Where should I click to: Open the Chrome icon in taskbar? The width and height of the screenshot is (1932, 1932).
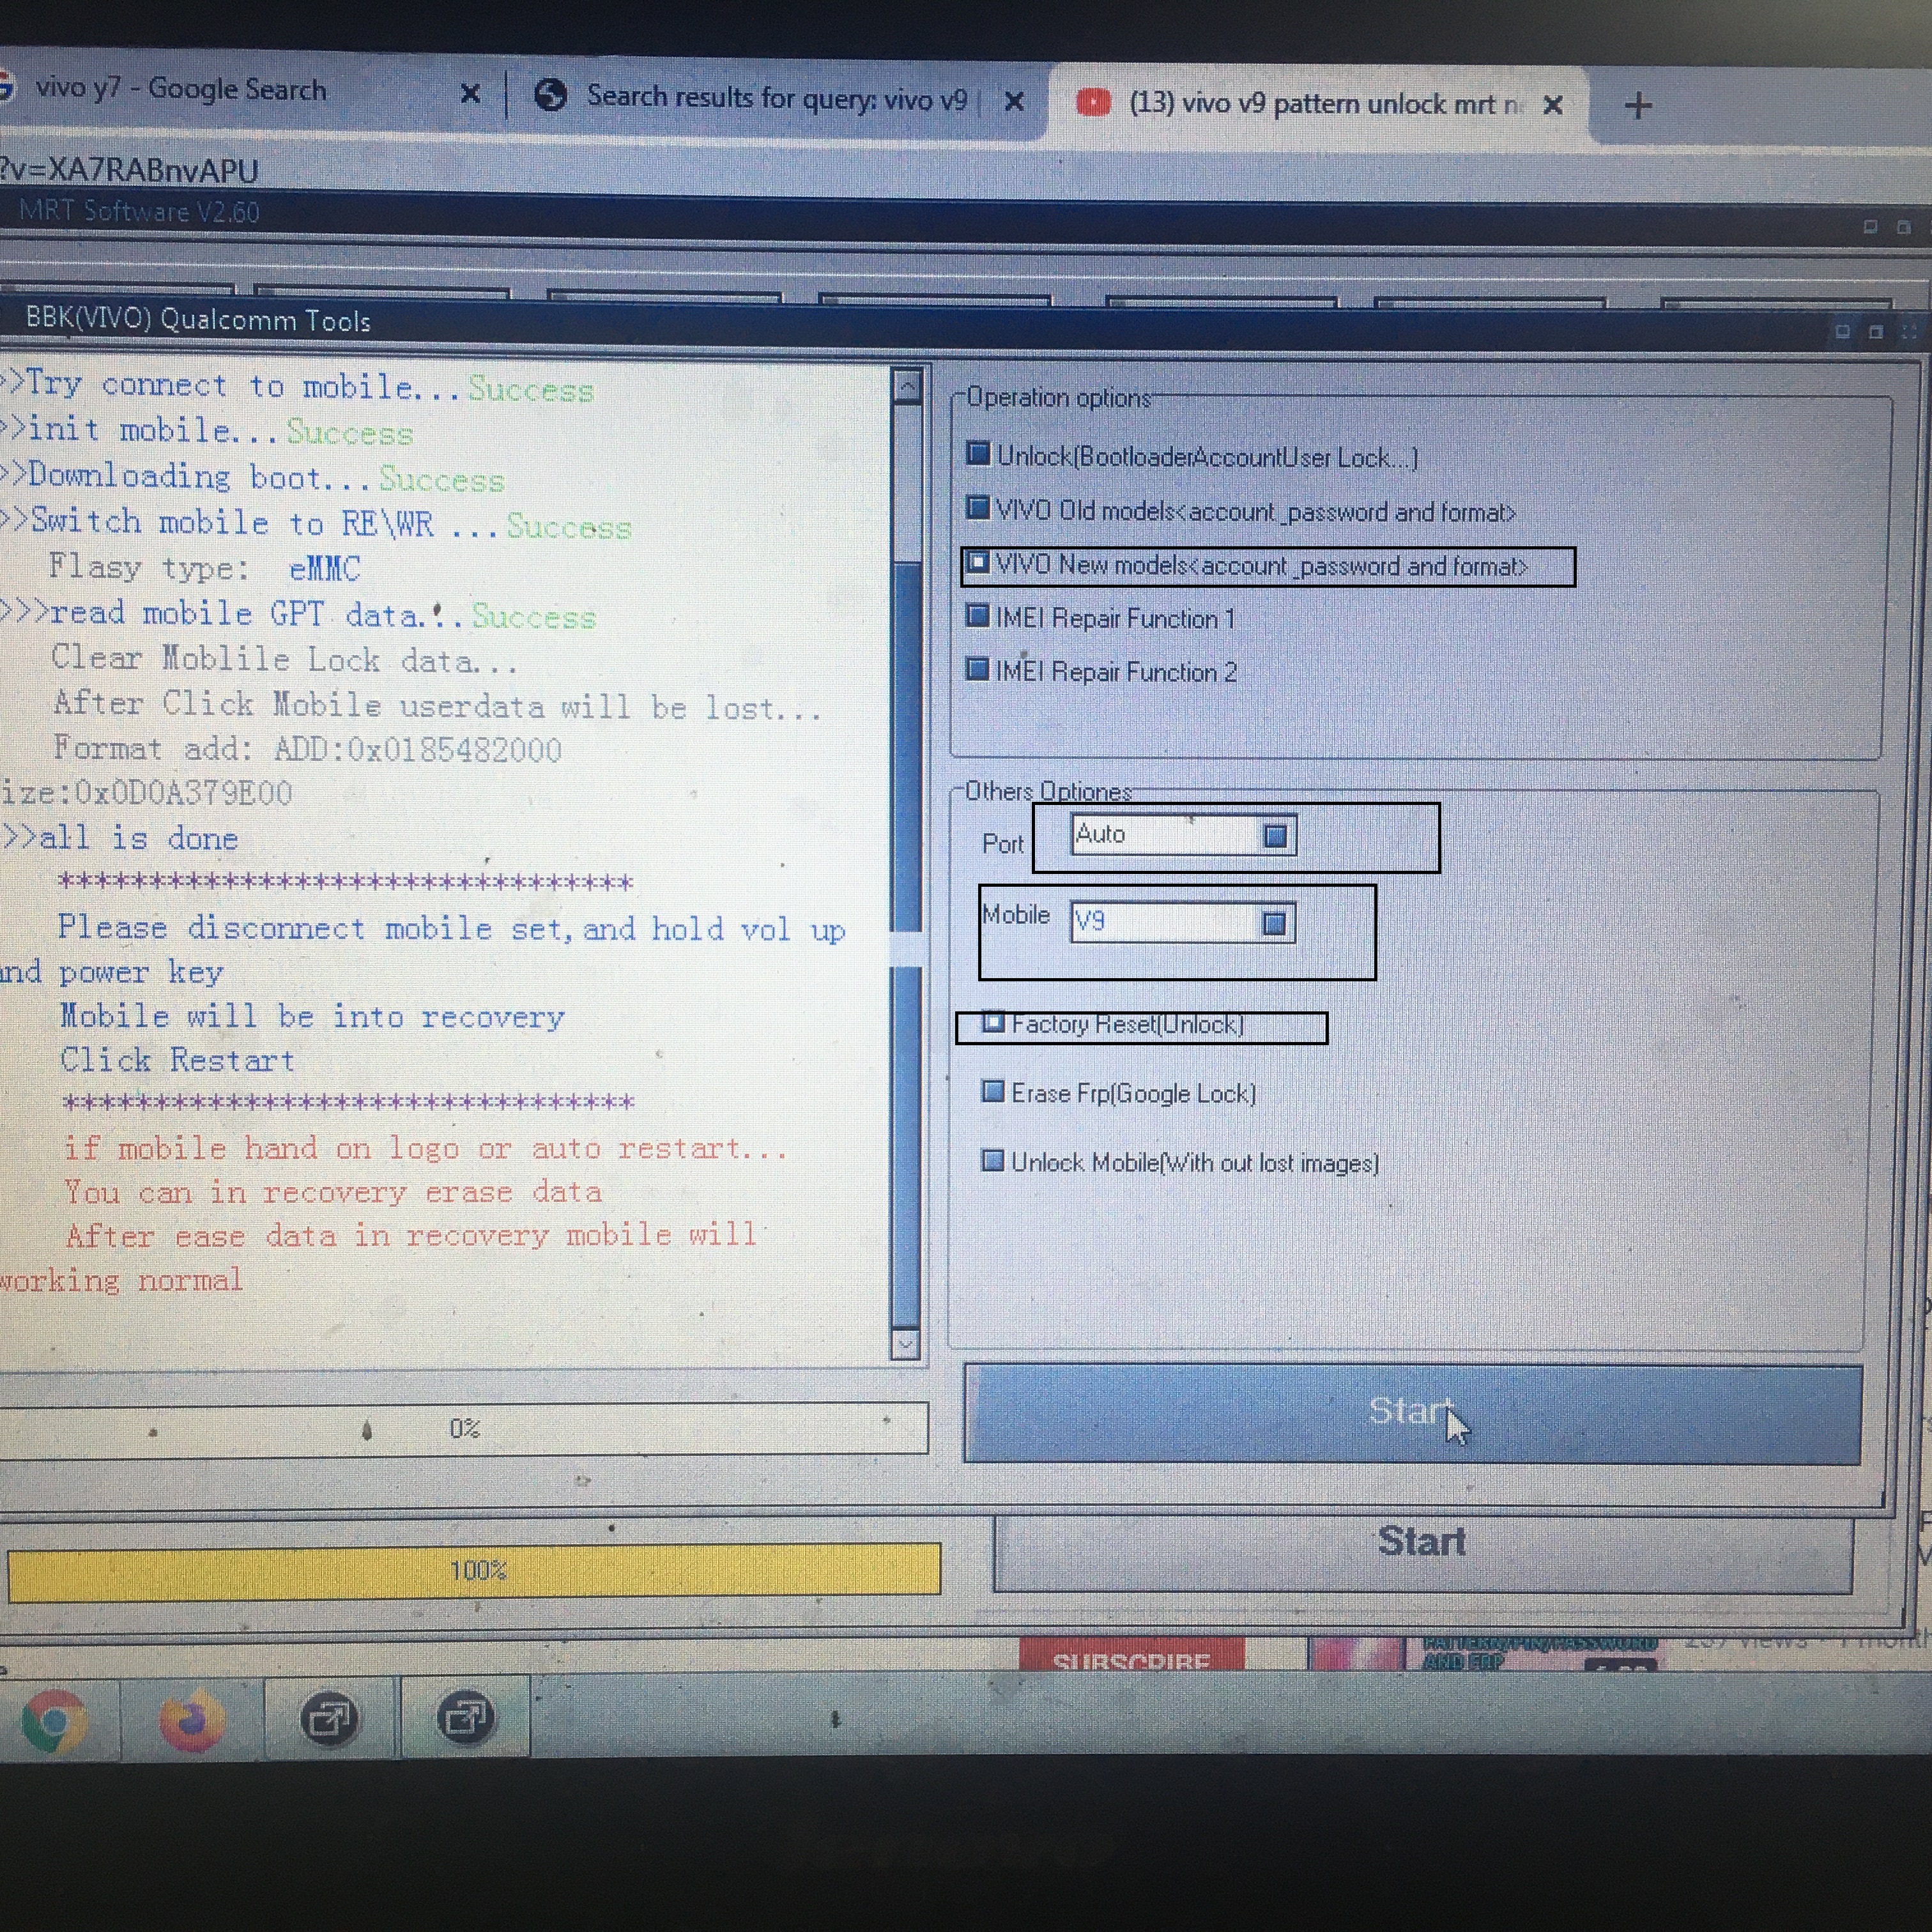pos(54,1720)
